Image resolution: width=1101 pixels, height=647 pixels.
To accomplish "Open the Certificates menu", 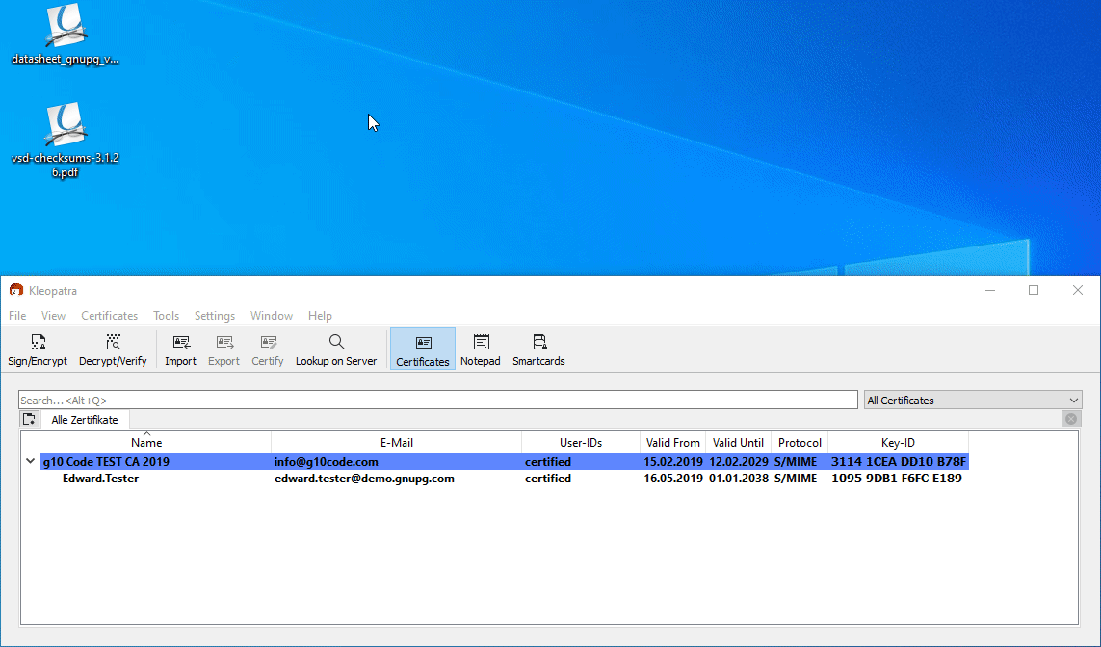I will pos(110,316).
